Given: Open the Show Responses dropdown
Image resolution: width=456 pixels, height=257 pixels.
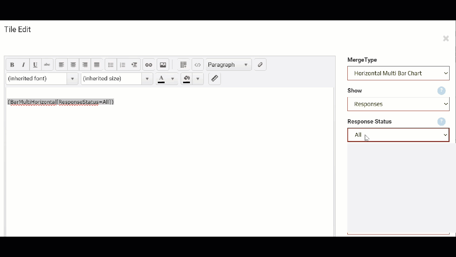Looking at the screenshot, I should tap(398, 104).
